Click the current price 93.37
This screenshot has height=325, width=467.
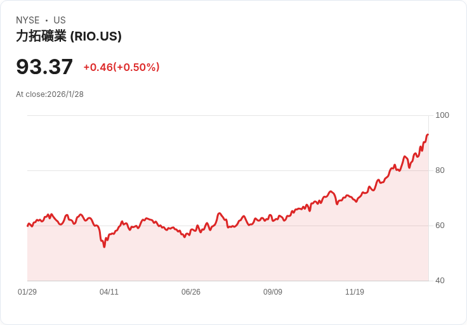pyautogui.click(x=44, y=67)
